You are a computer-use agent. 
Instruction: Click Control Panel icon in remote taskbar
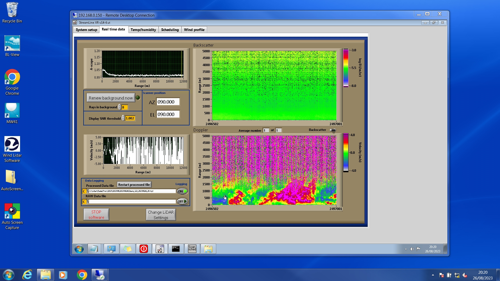[111, 249]
